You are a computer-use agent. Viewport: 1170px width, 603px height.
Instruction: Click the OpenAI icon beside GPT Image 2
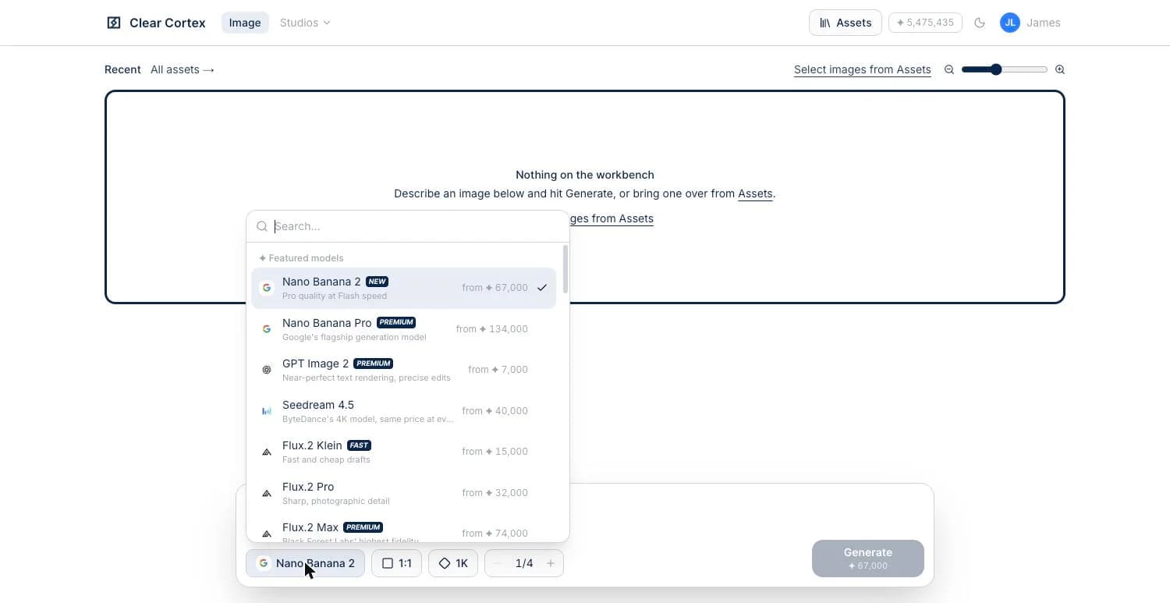[x=267, y=370]
